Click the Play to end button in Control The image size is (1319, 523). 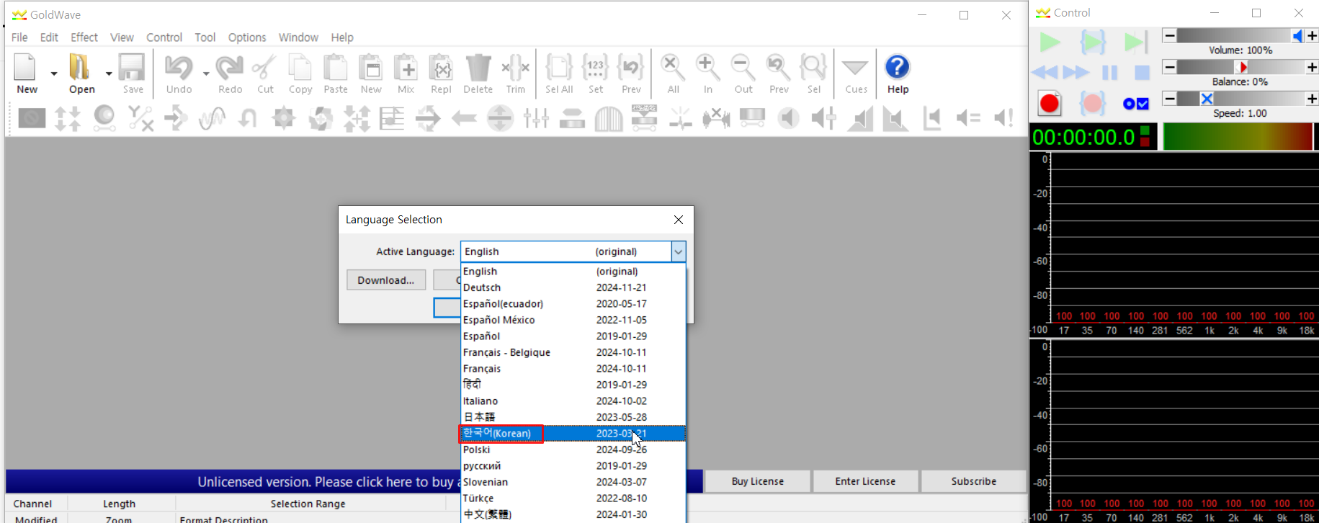1135,43
